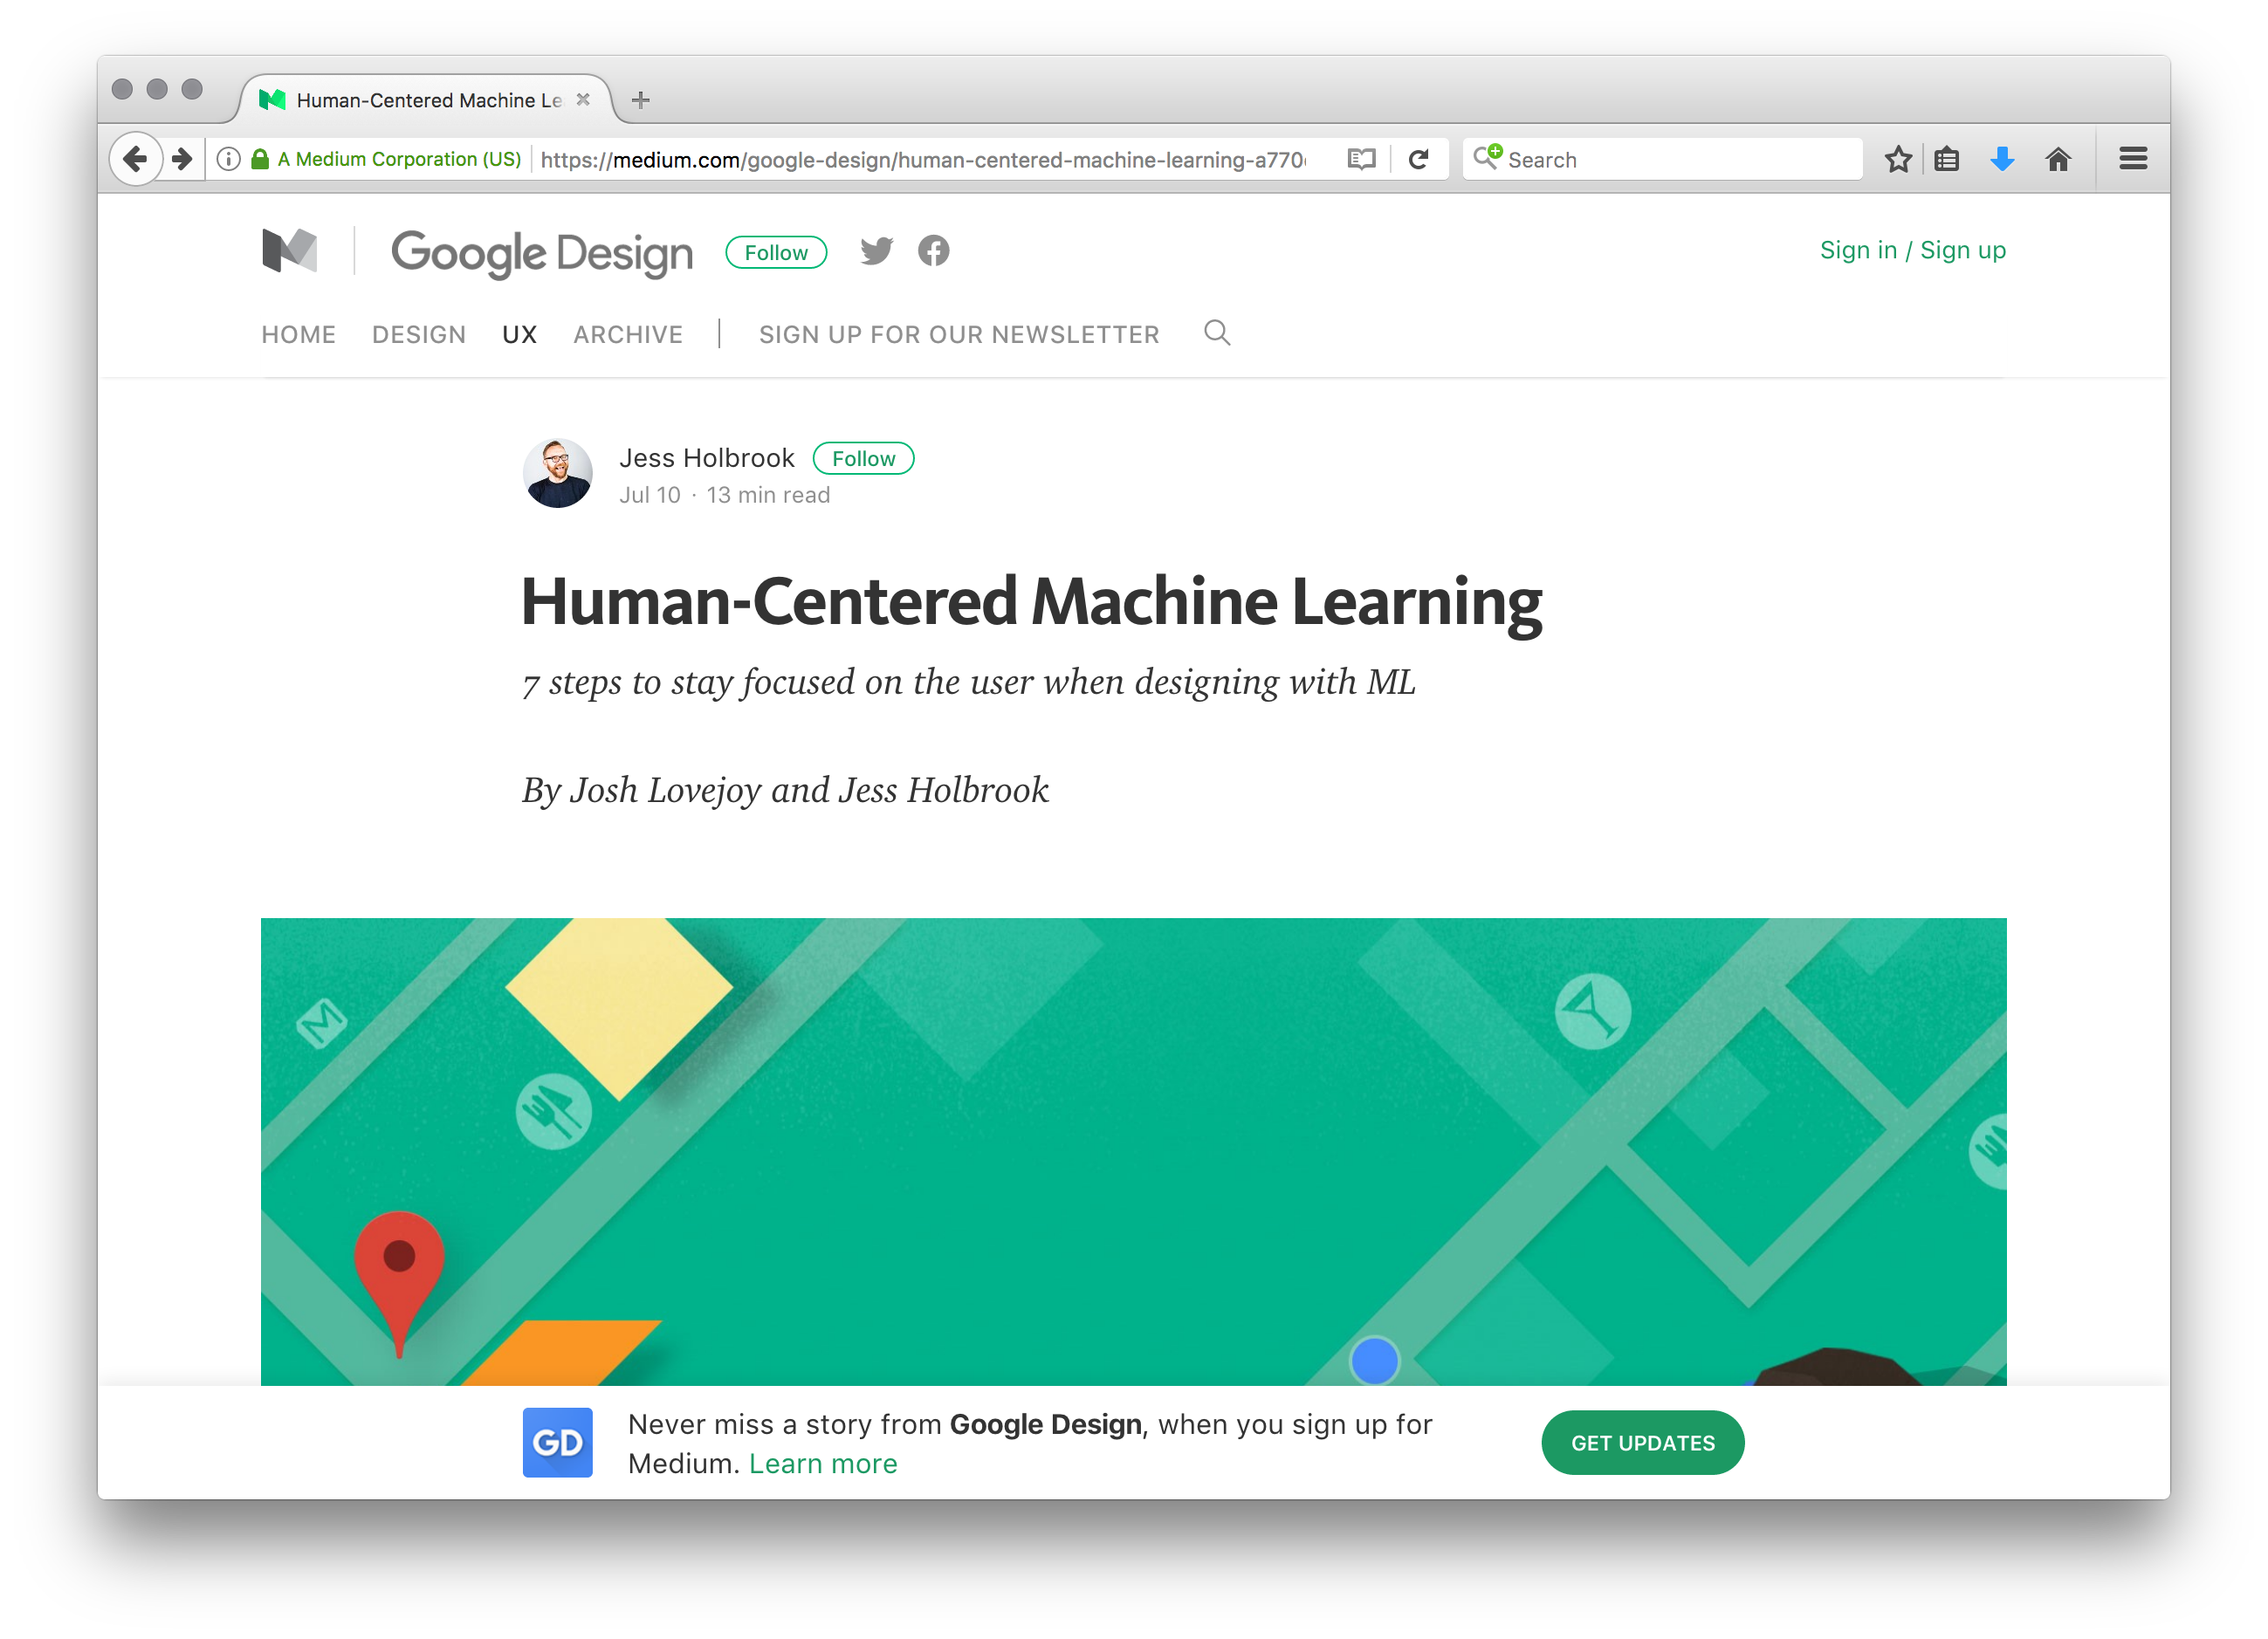Click the Medium M logo

289,250
